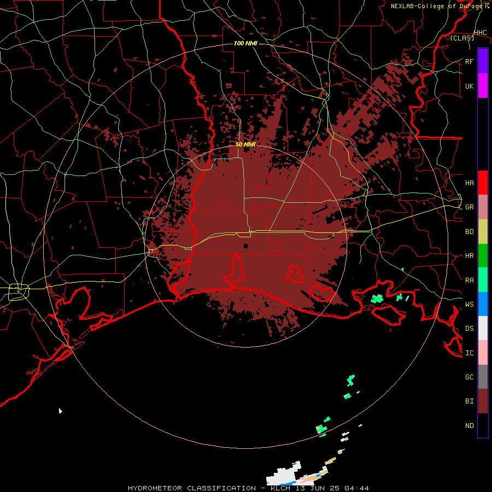Click the "NEXLAB-College of DuPage" label
Screen dimensions: 492x492
coord(437,6)
